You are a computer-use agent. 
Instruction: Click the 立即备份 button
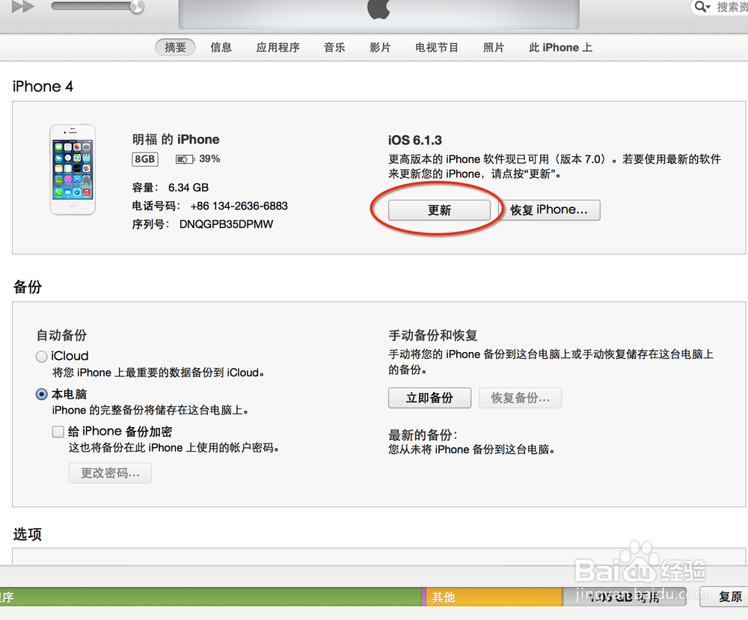click(429, 398)
